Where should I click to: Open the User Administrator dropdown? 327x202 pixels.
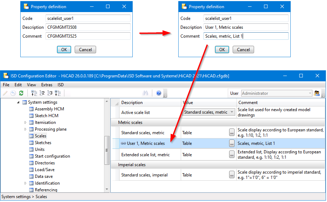pyautogui.click(x=310, y=93)
